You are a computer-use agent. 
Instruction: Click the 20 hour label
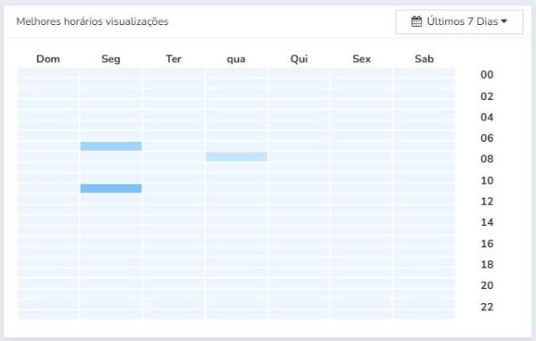point(487,285)
